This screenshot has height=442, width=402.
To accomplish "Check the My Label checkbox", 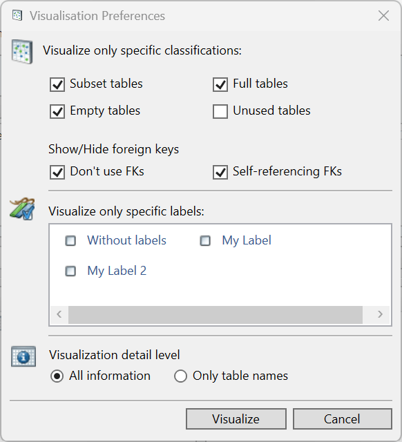I will pyautogui.click(x=205, y=241).
